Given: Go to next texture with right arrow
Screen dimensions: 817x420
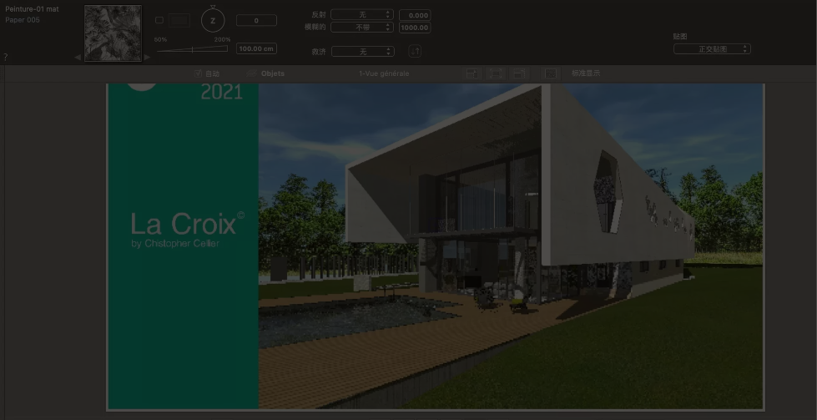Looking at the screenshot, I should (x=148, y=58).
